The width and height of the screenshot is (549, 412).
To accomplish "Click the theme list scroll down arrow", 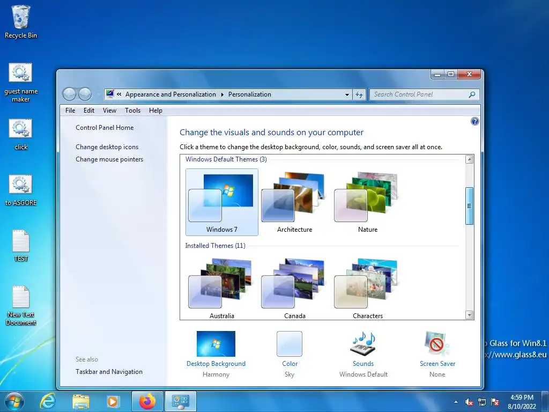I will 470,315.
